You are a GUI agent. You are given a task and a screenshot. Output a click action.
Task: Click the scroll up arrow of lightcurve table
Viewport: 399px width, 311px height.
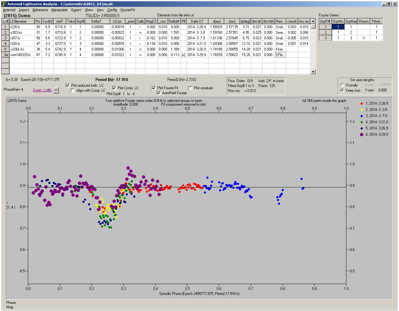pos(313,21)
